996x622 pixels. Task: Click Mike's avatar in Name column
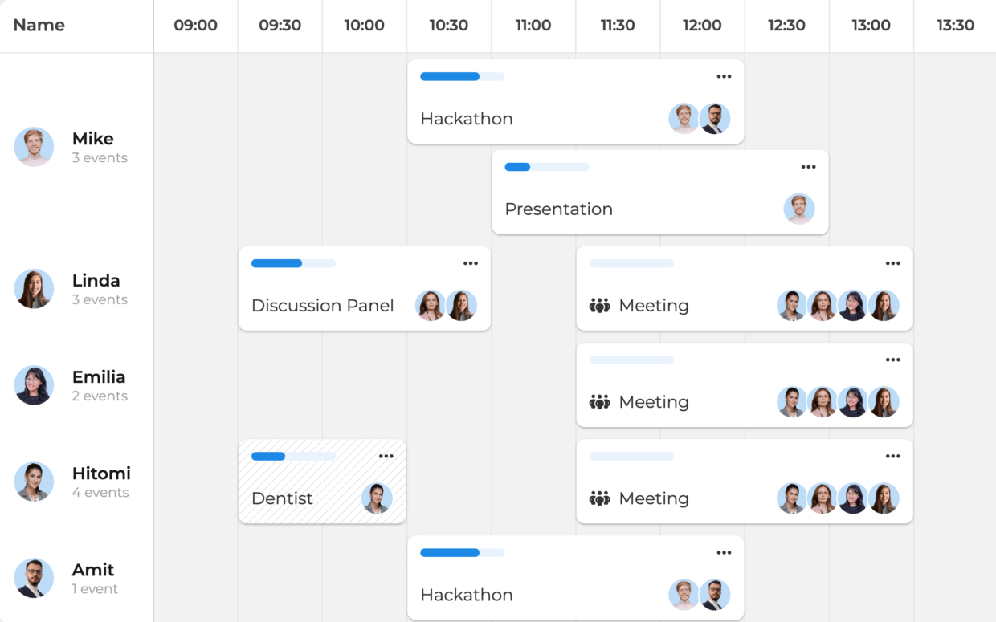34,147
